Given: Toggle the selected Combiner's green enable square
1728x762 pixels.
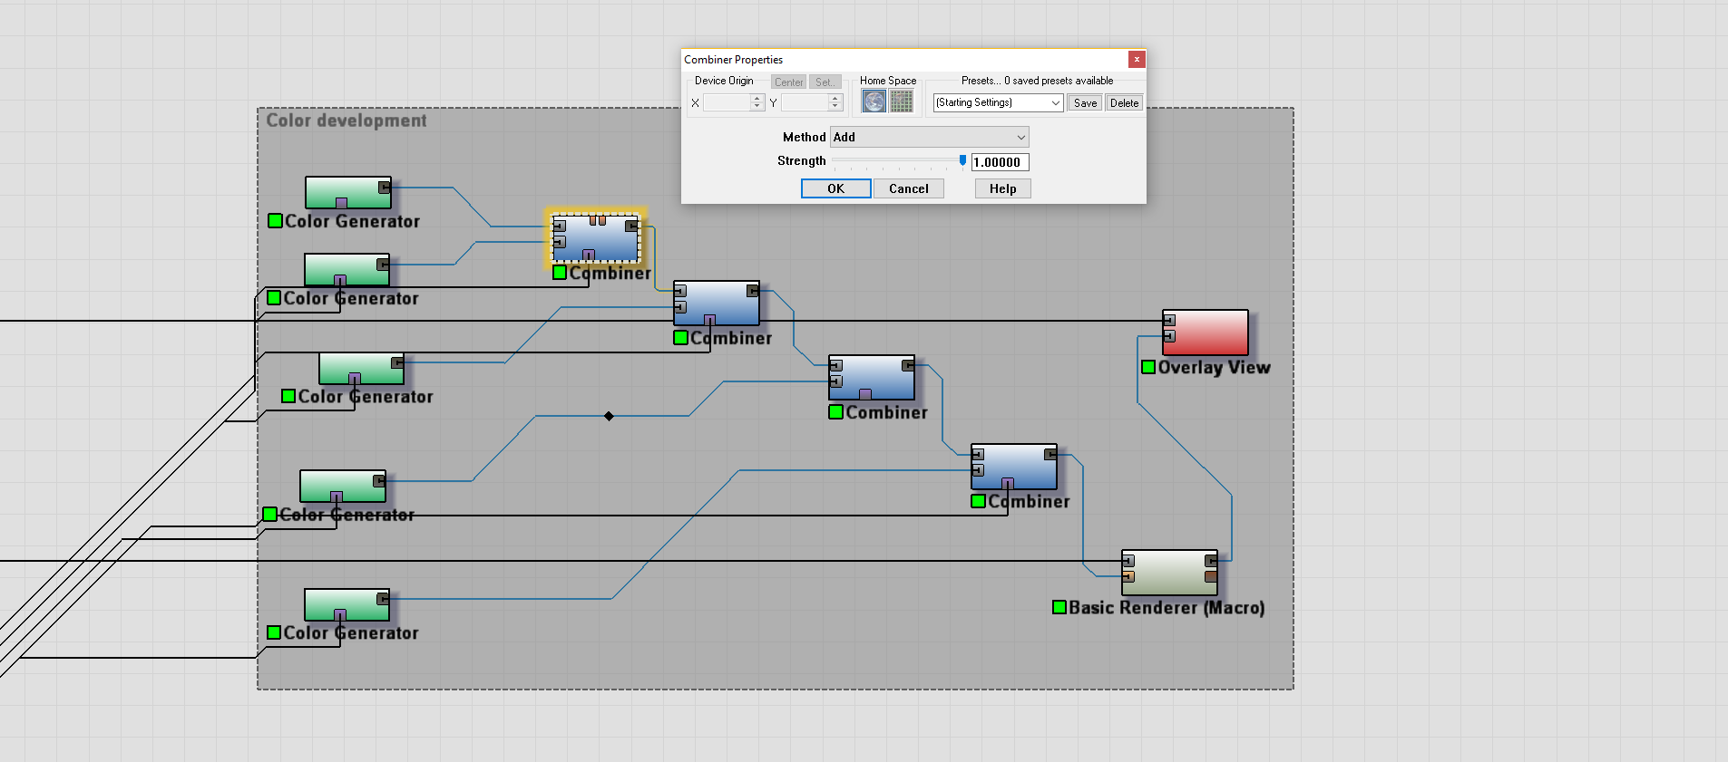Looking at the screenshot, I should coord(560,272).
